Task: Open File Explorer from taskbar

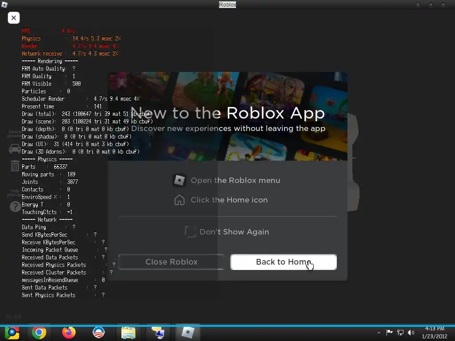Action: coord(128,333)
